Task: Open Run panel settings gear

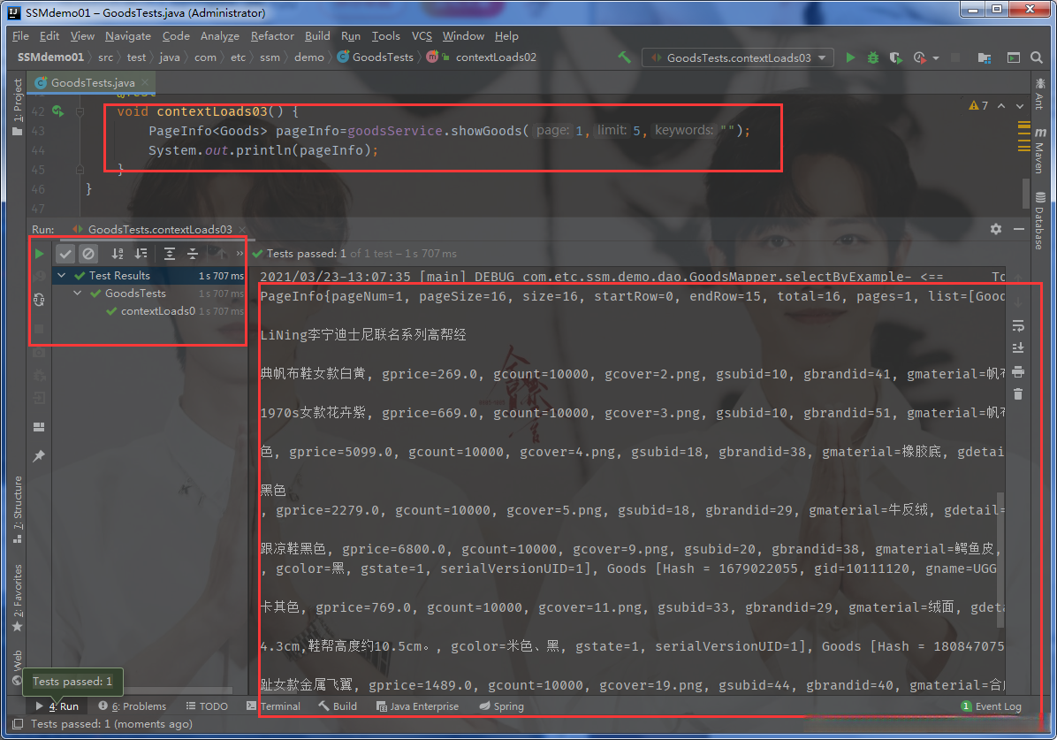Action: pos(996,229)
